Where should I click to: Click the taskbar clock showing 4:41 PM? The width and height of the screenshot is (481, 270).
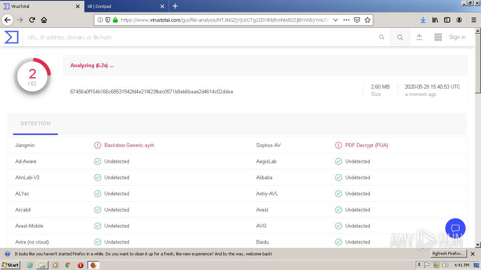coord(461,265)
